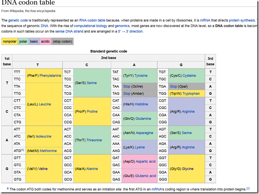The height and width of the screenshot is (194, 259).
Task: Open the protein synthesis link
Action: (242, 20)
